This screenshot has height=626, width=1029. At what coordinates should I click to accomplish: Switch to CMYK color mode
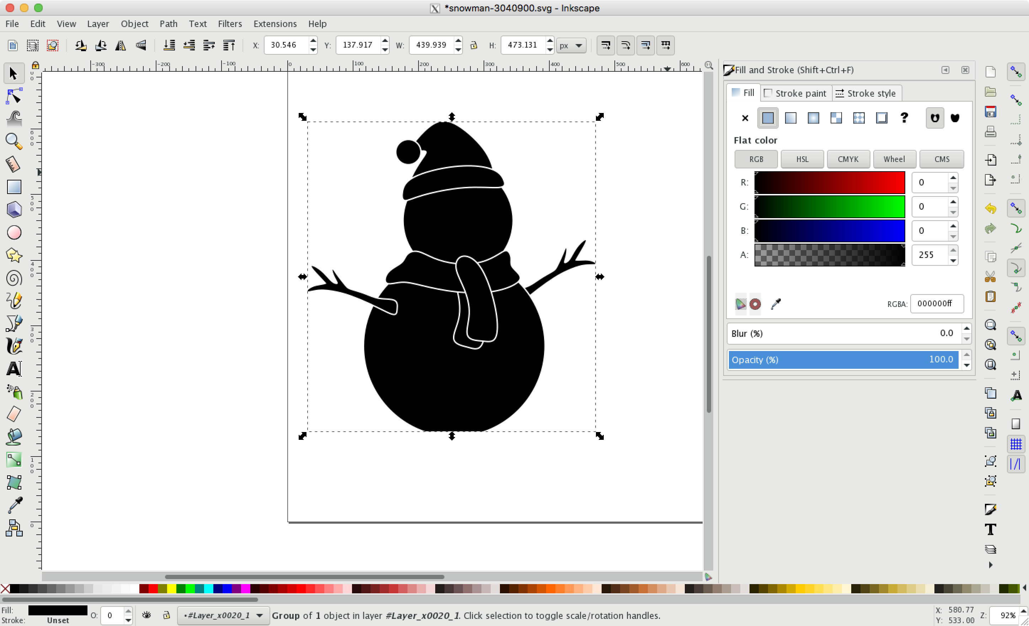[848, 159]
